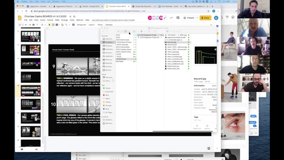Open the Finder Dropbox toolbar dropdown

click(168, 32)
